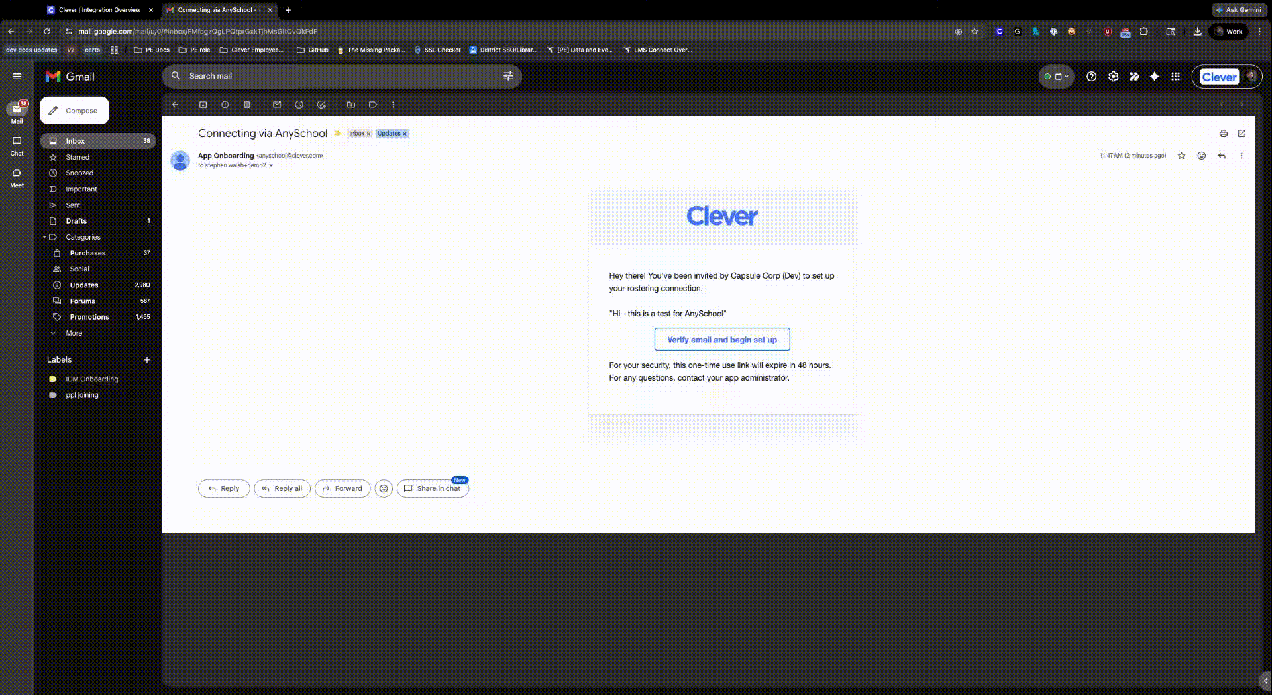Reload the page
This screenshot has height=695, width=1272.
47,31
